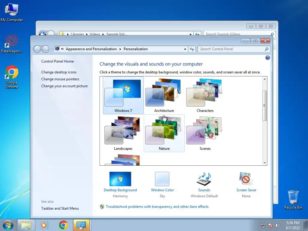Maximize the Sample Videos window
Image resolution: width=308 pixels, height=231 pixels.
(x=261, y=26)
